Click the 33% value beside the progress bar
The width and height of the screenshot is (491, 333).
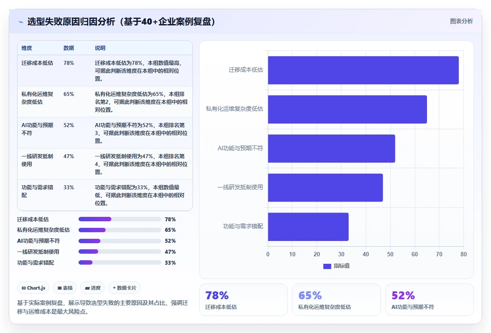point(170,262)
